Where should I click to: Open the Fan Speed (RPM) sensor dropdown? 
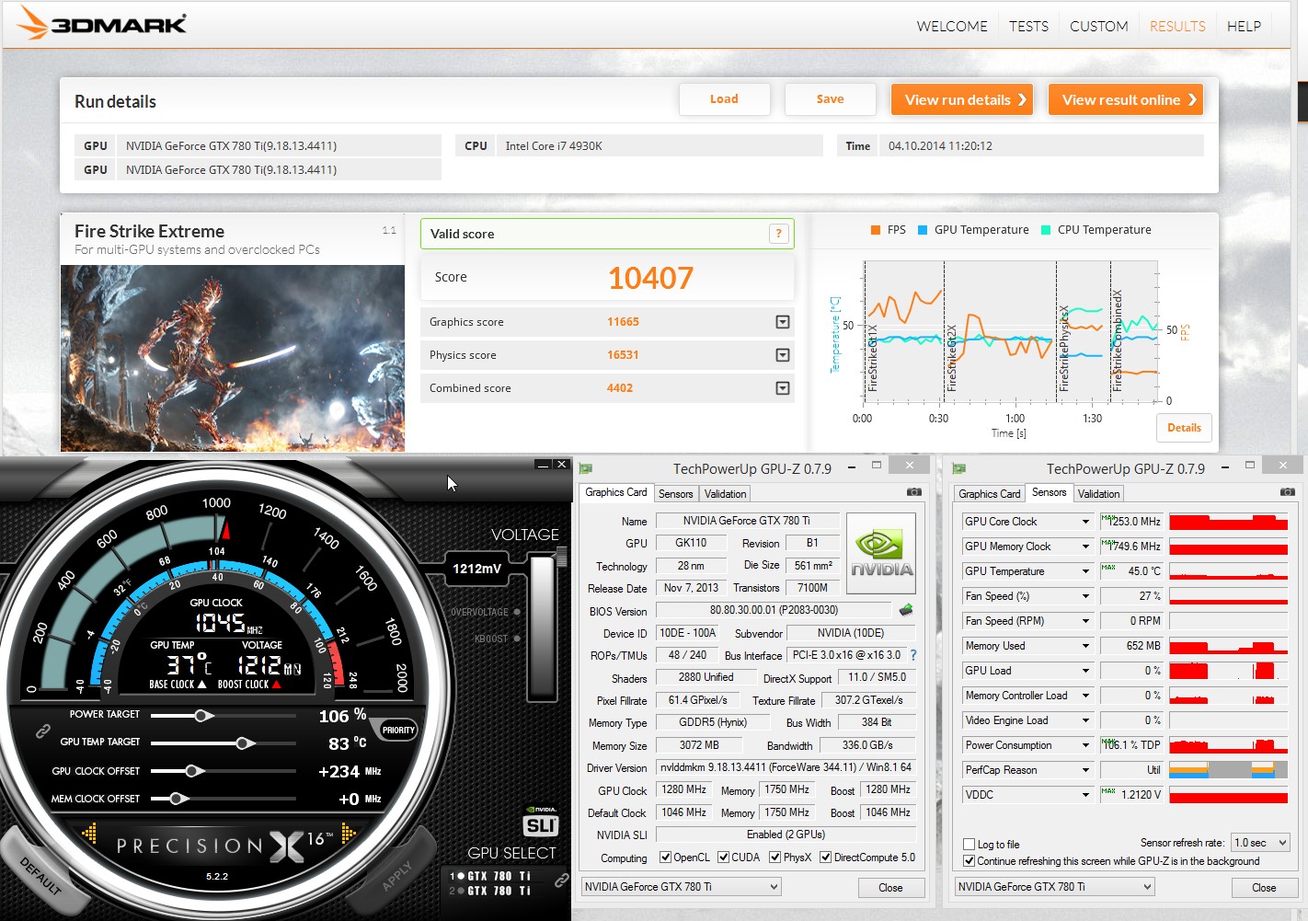click(x=1085, y=621)
